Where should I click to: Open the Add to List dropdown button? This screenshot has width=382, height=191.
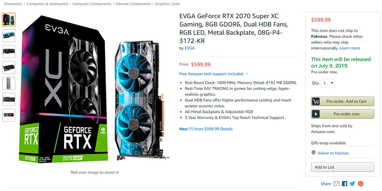pos(342,167)
